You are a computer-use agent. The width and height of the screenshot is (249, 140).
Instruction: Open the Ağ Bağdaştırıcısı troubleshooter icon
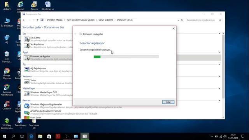[x=26, y=70]
